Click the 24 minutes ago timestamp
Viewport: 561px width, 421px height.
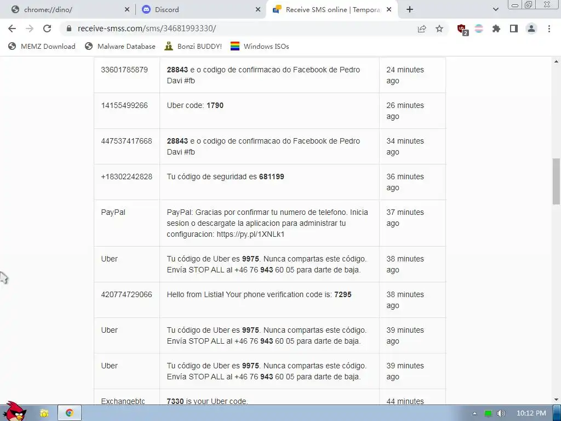[x=405, y=75]
